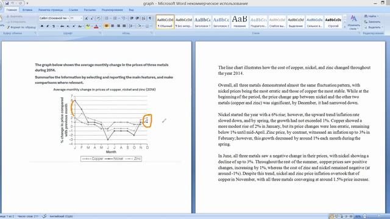Expand styles gallery more arrow
Viewport: 390px width, 219px height.
(x=344, y=27)
